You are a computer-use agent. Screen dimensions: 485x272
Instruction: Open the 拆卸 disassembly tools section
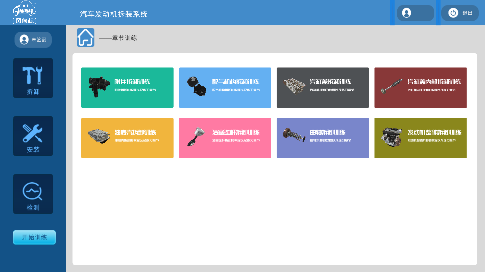[33, 78]
